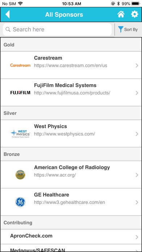The width and height of the screenshot is (142, 252).
Task: Open the westphysics.com URL link
Action: [x=64, y=134]
